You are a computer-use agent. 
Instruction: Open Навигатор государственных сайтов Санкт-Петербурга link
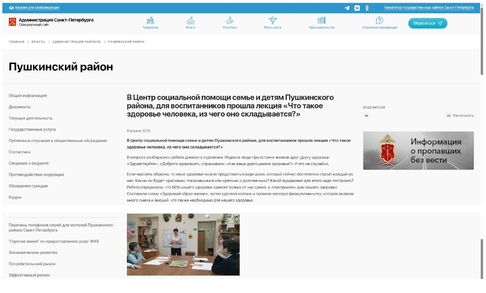[x=429, y=8]
